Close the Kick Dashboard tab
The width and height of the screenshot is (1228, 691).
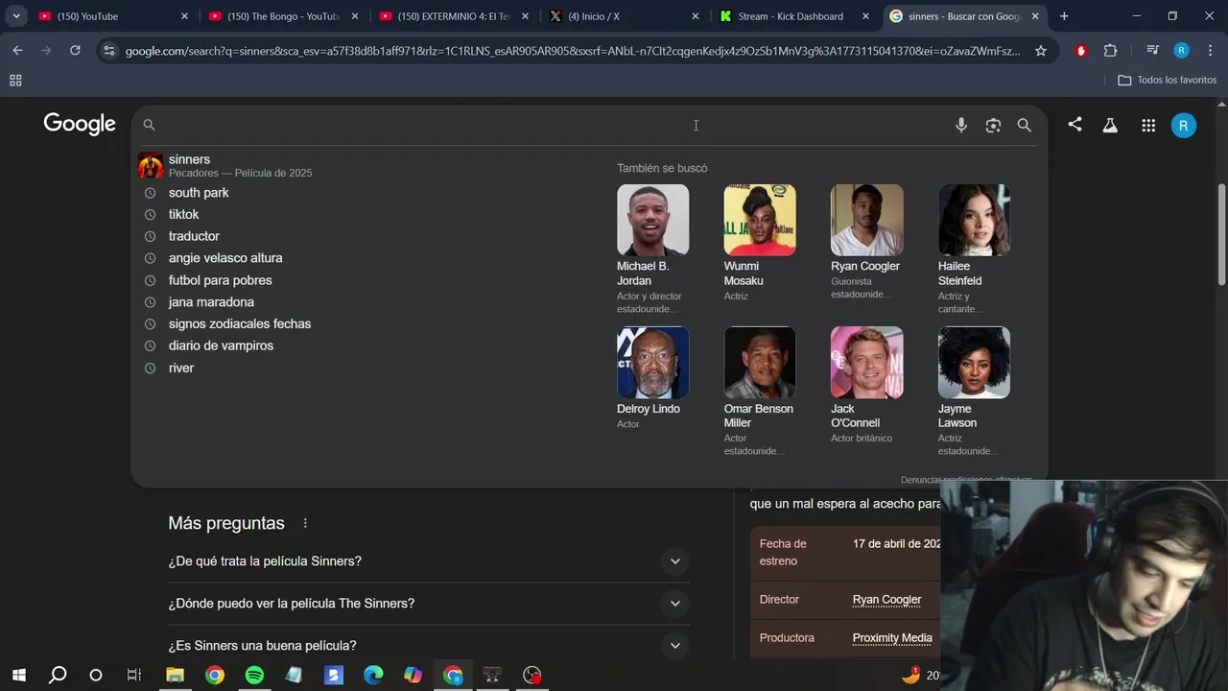[x=865, y=16]
